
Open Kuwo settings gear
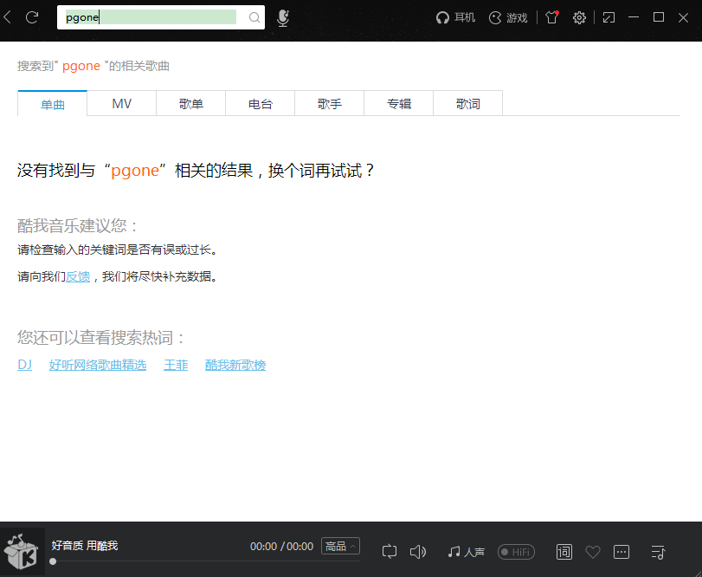click(579, 16)
